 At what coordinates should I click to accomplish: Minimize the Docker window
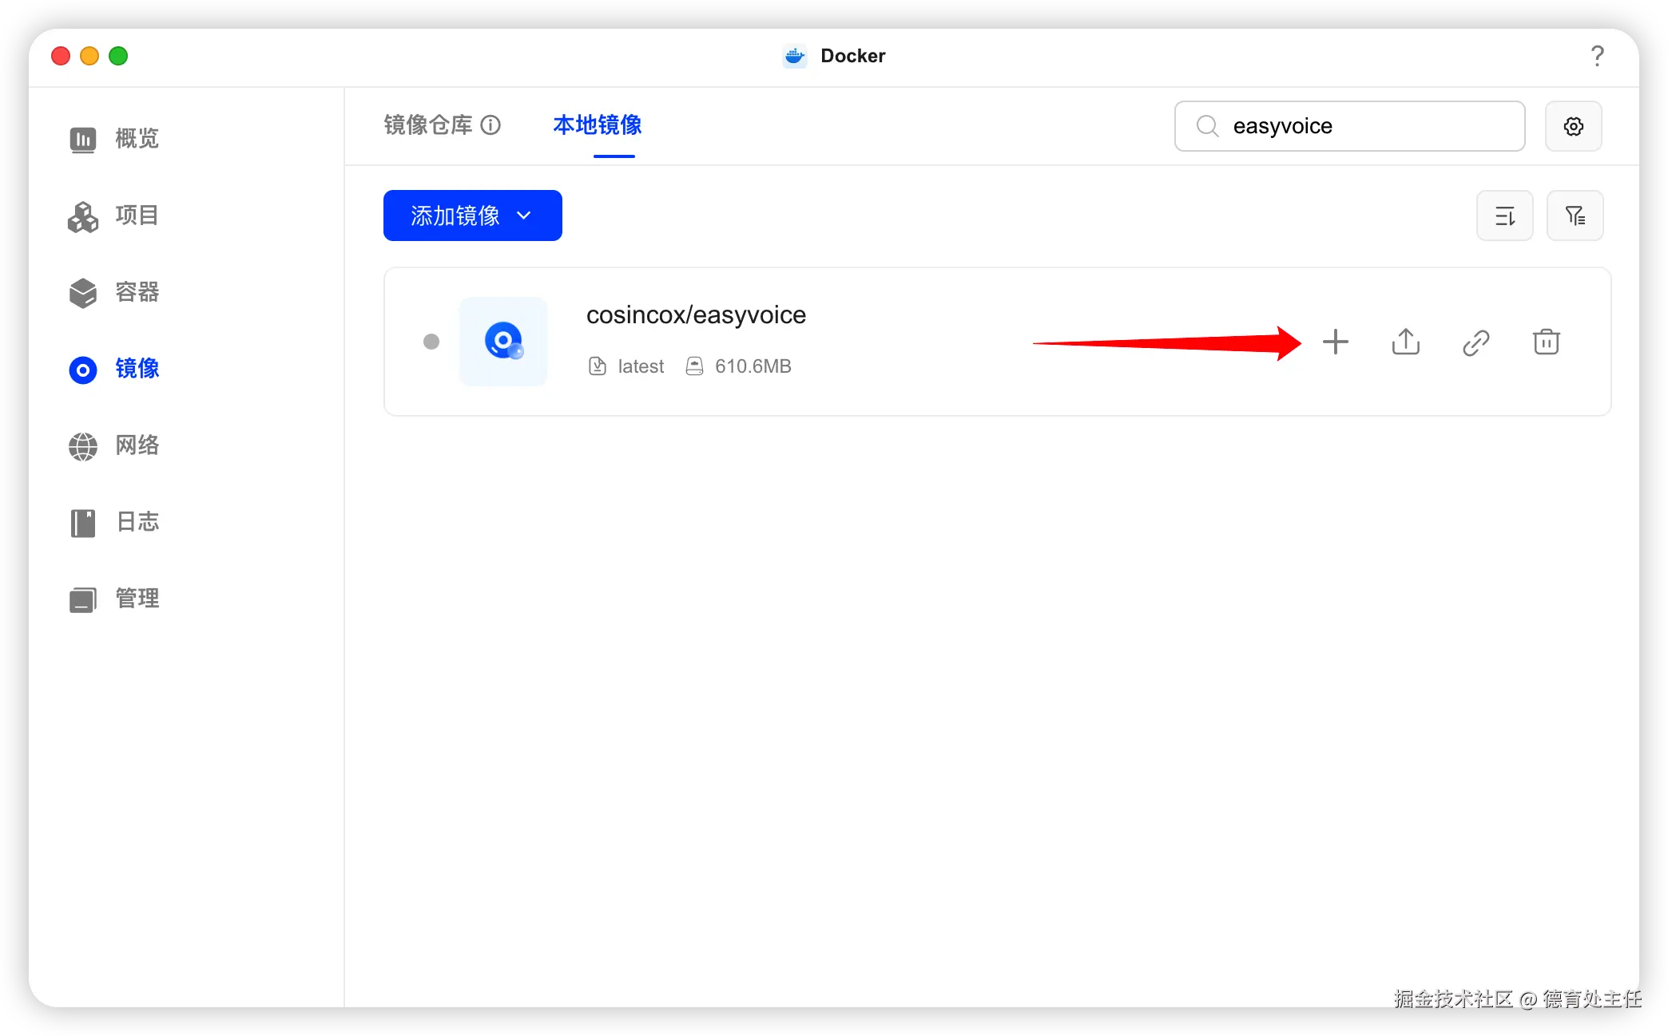(x=89, y=56)
